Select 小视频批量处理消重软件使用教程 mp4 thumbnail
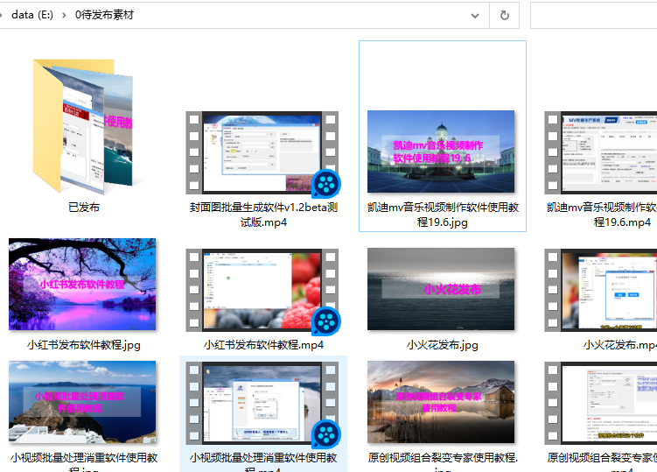This screenshot has width=657, height=472. [x=262, y=403]
